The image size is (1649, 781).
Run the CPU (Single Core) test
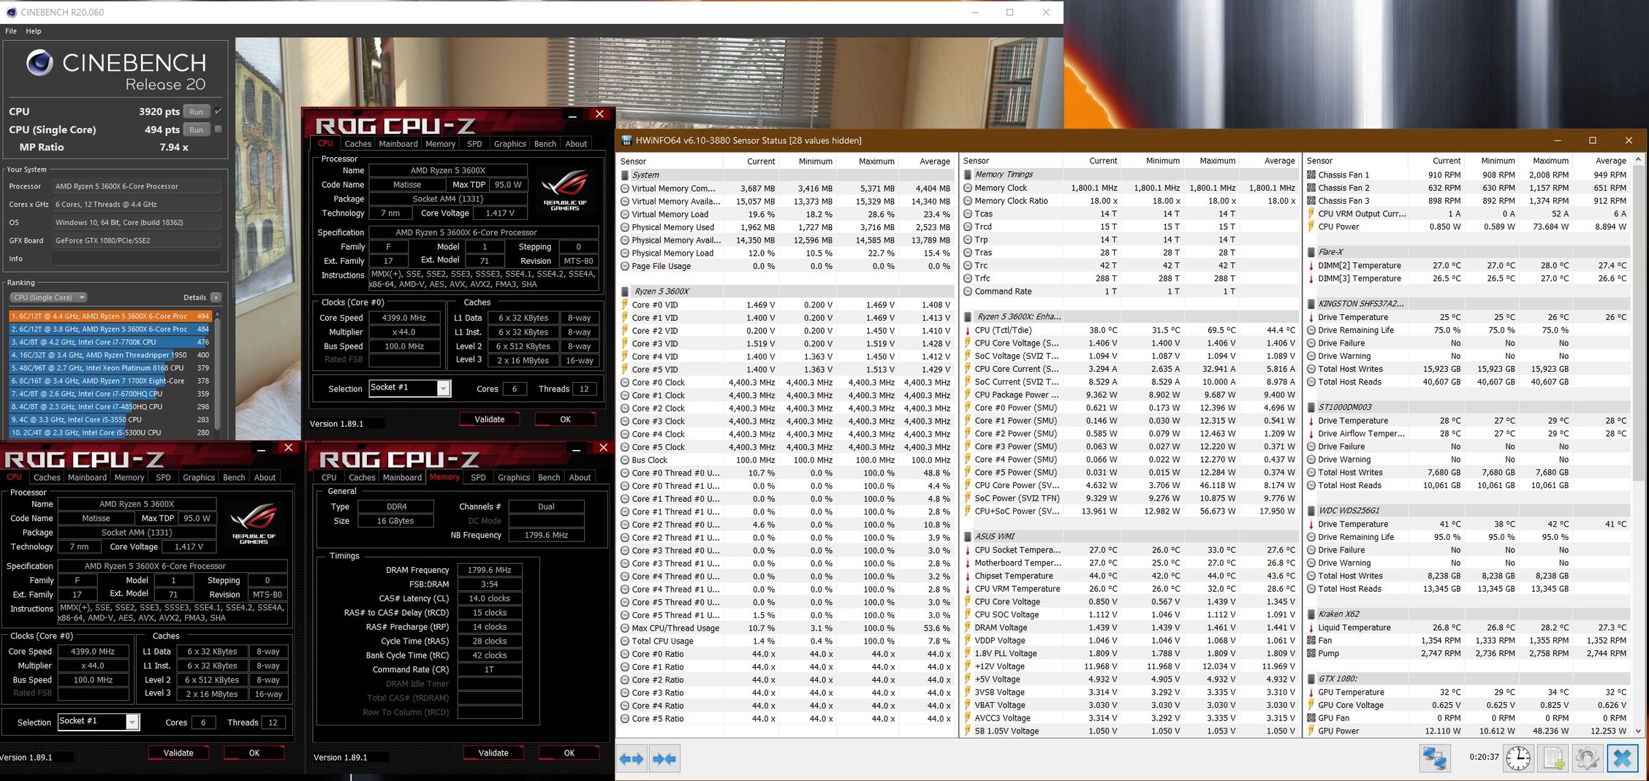[x=196, y=130]
